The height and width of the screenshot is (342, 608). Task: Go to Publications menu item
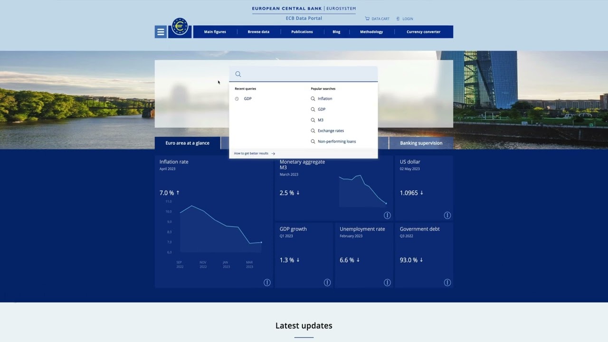click(302, 32)
